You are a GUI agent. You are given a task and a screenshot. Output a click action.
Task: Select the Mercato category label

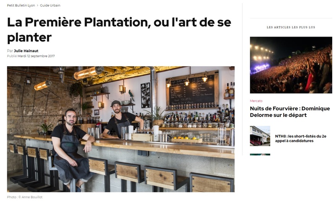pyautogui.click(x=256, y=101)
